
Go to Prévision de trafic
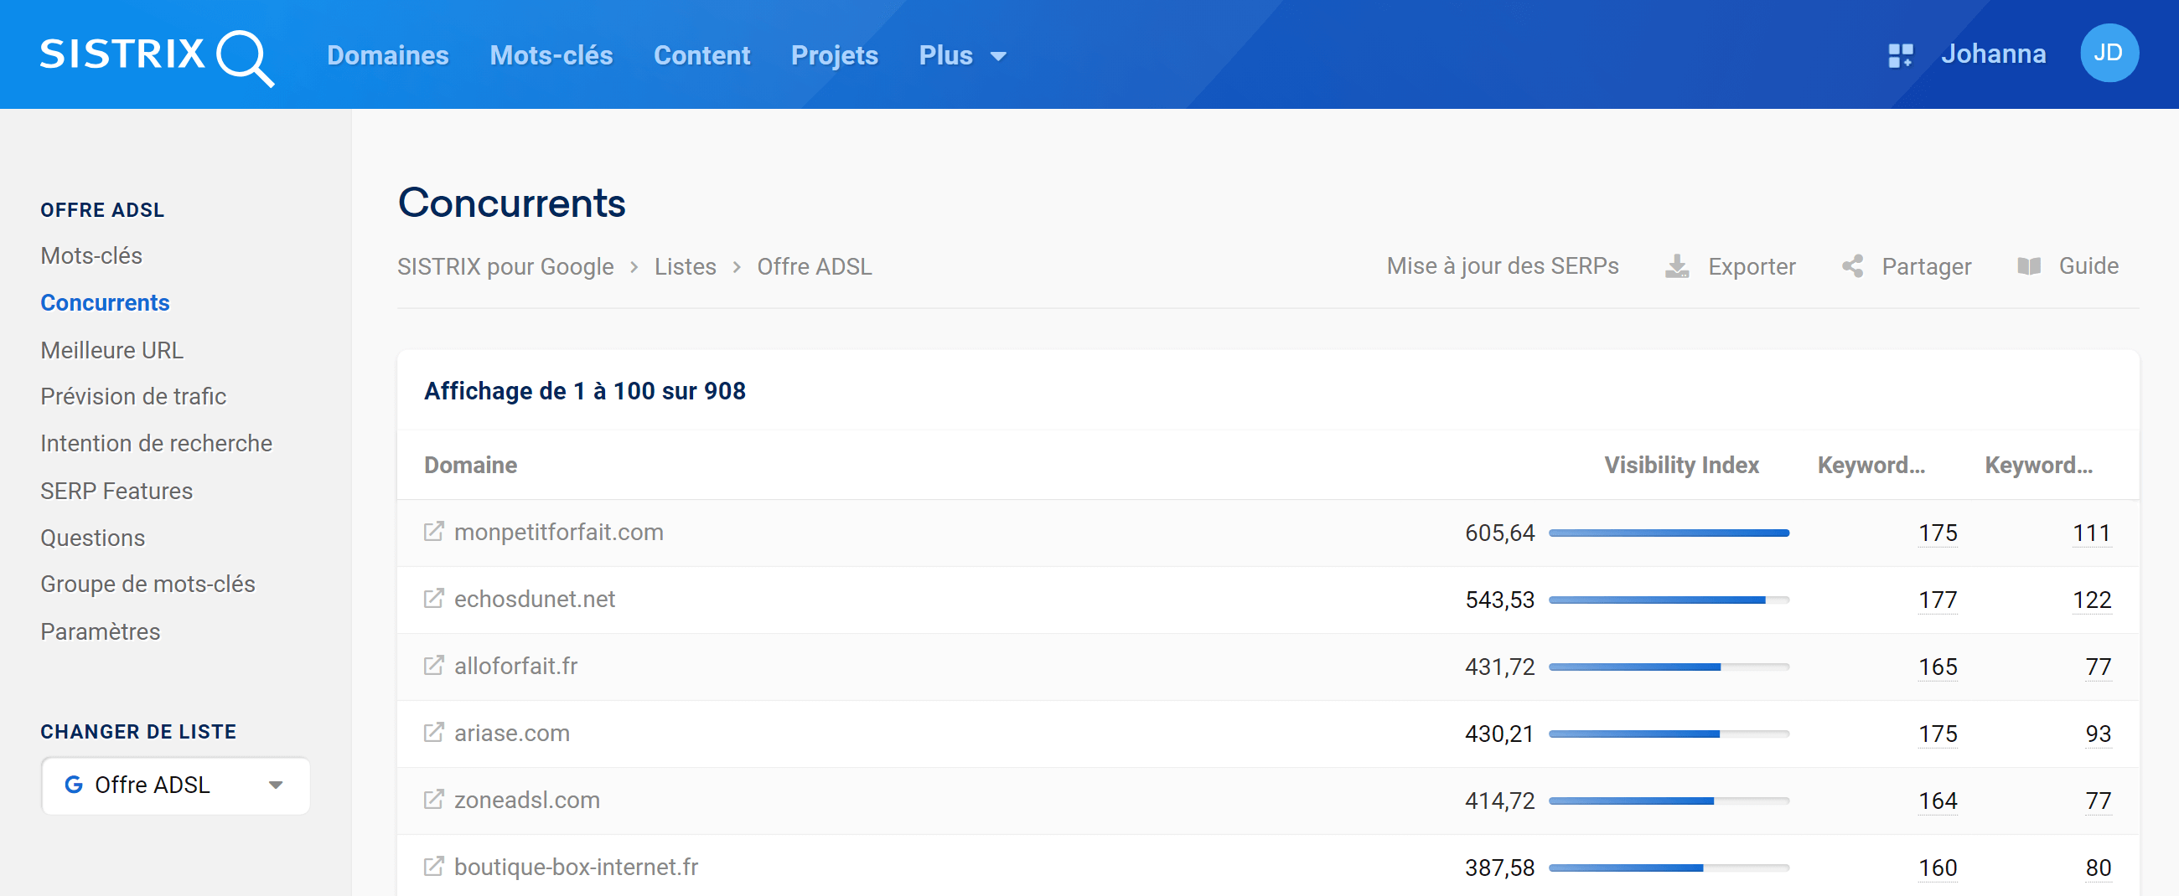click(133, 396)
